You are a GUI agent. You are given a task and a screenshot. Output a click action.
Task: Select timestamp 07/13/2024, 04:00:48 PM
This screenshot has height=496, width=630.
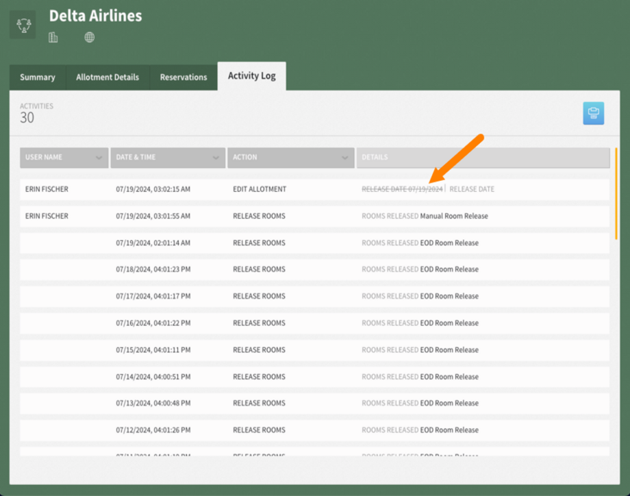(153, 403)
